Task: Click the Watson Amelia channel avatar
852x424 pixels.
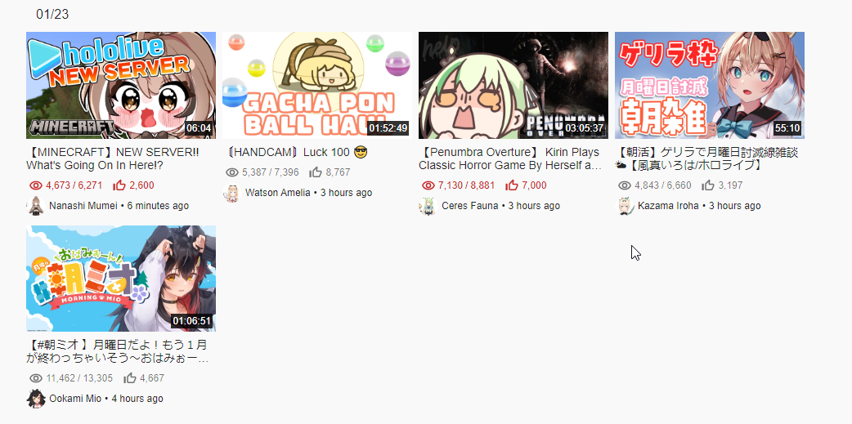Action: click(231, 193)
